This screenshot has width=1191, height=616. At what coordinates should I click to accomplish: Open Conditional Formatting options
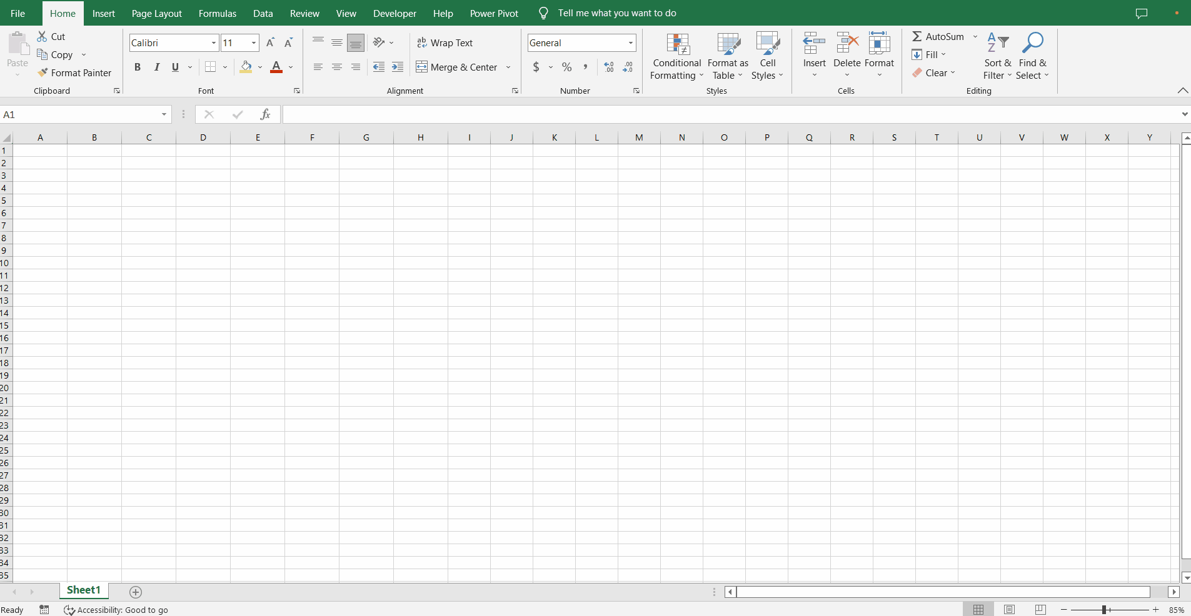coord(676,55)
